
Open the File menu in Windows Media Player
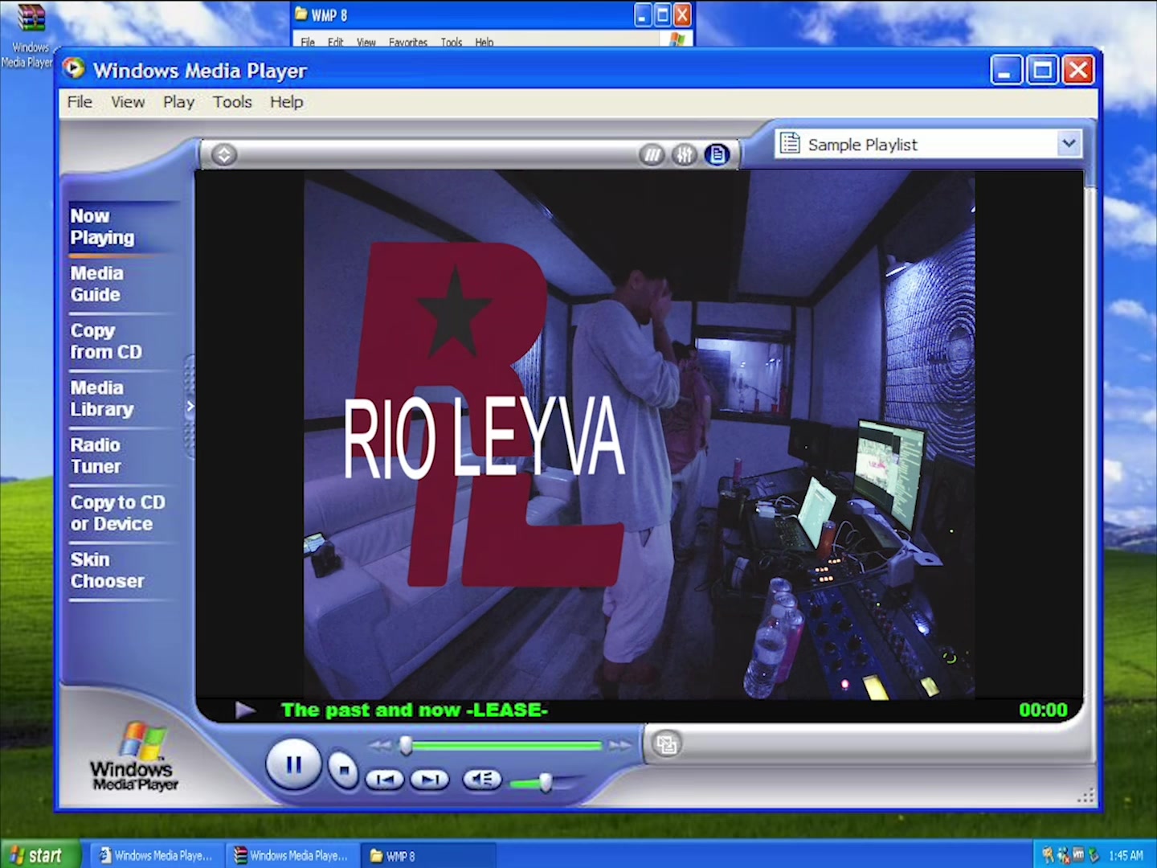click(x=80, y=102)
